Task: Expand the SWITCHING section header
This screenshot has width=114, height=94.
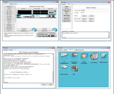Action: pos(67,16)
